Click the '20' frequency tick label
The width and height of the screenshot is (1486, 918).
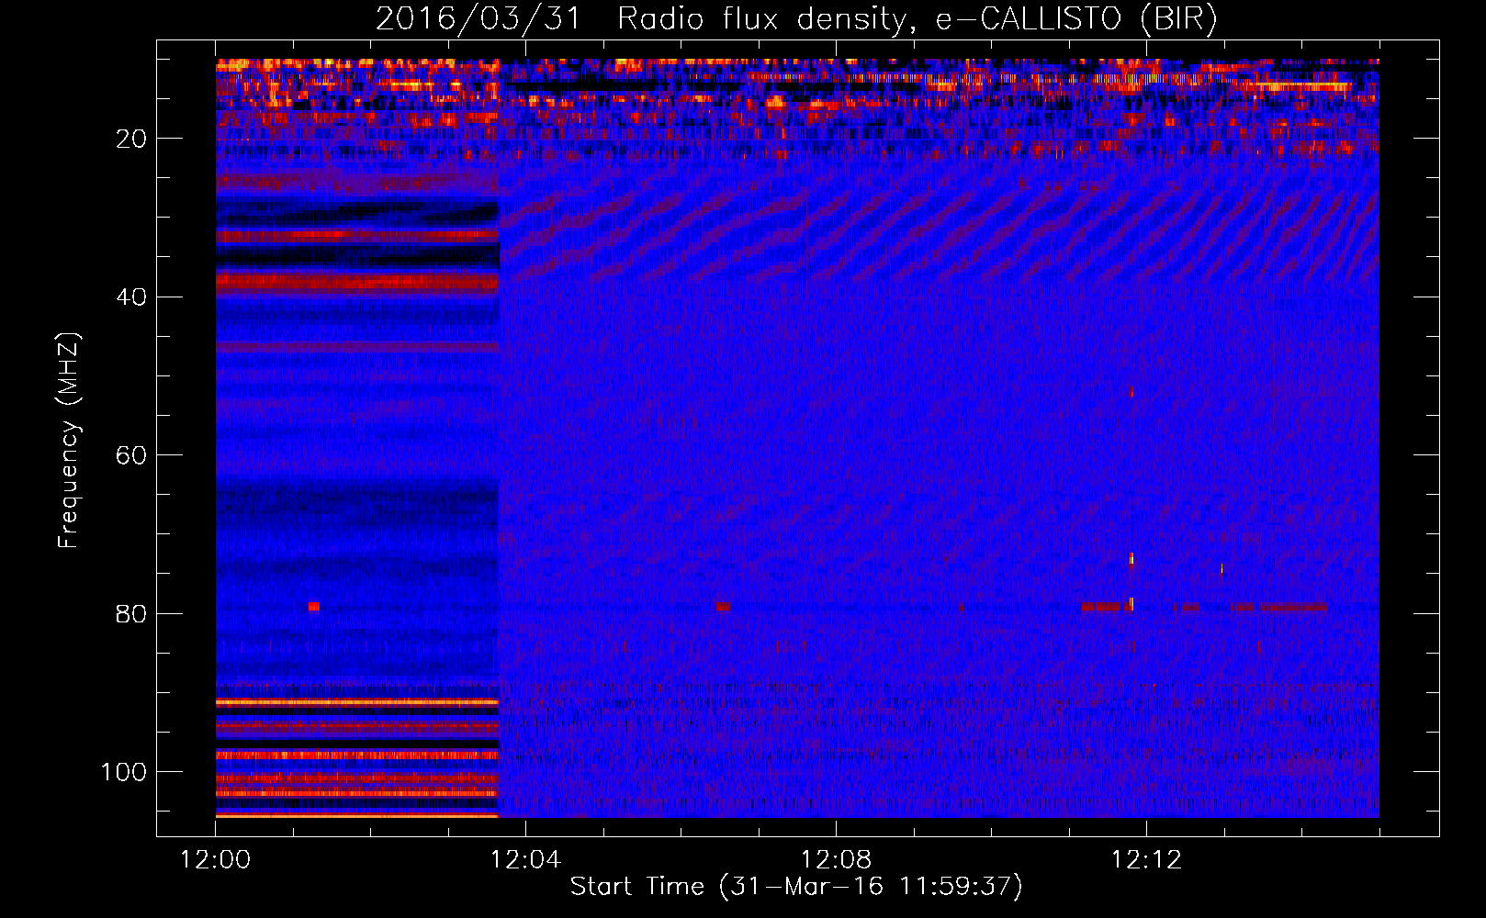(x=131, y=139)
